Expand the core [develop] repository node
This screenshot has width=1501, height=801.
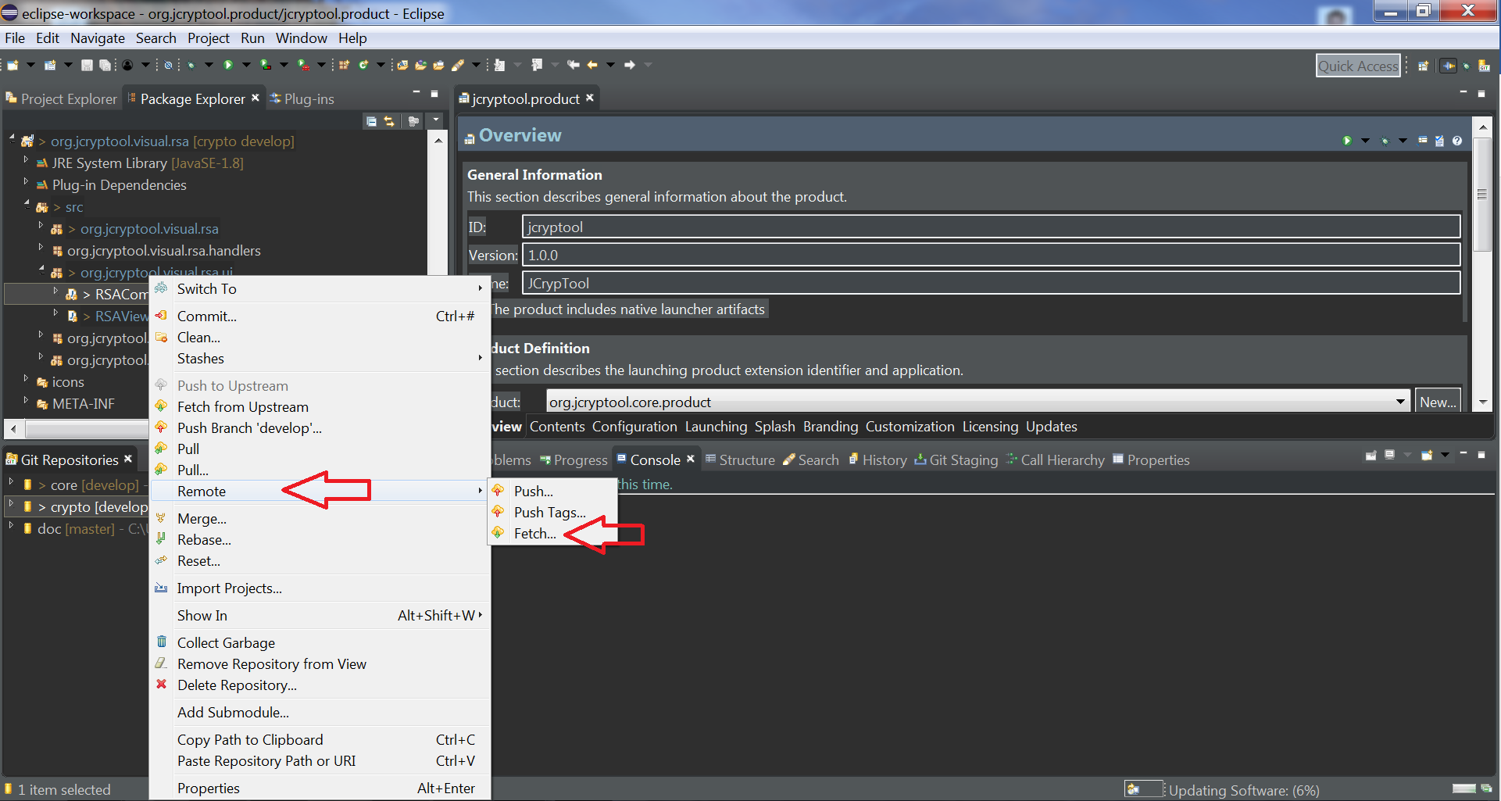(11, 482)
